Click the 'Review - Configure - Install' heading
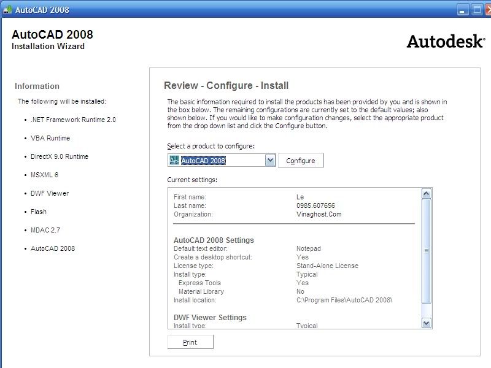 [226, 85]
